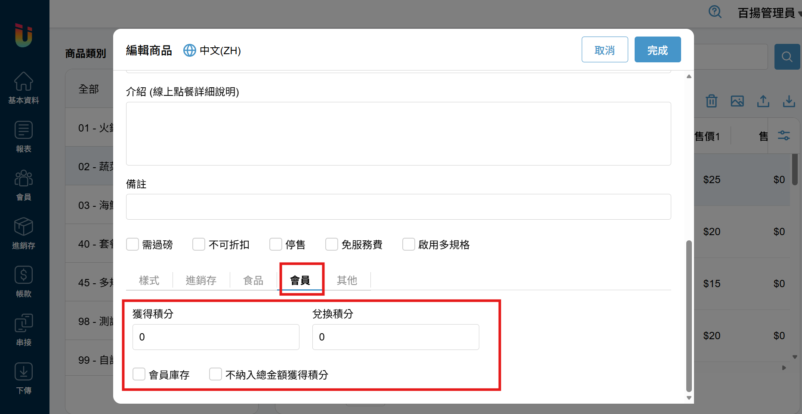Screen dimensions: 802x414
Task: Click the 獲得積分 input field
Action: (216, 337)
